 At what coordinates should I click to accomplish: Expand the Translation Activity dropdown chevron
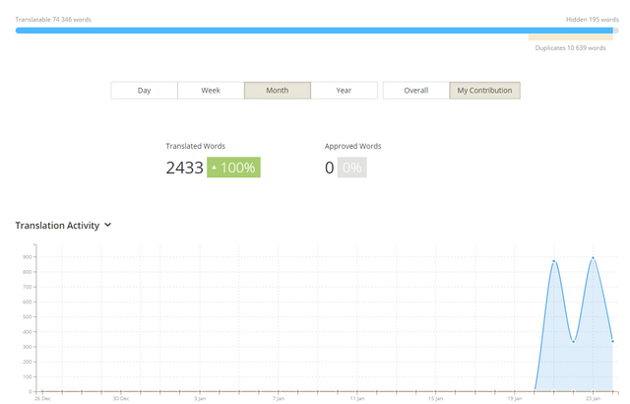click(107, 225)
